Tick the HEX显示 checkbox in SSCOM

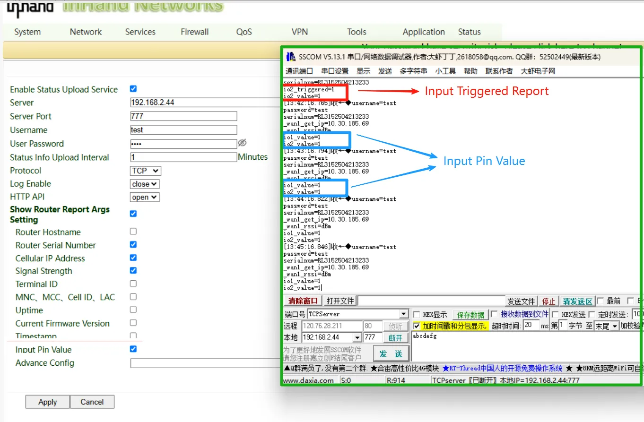[x=417, y=314]
